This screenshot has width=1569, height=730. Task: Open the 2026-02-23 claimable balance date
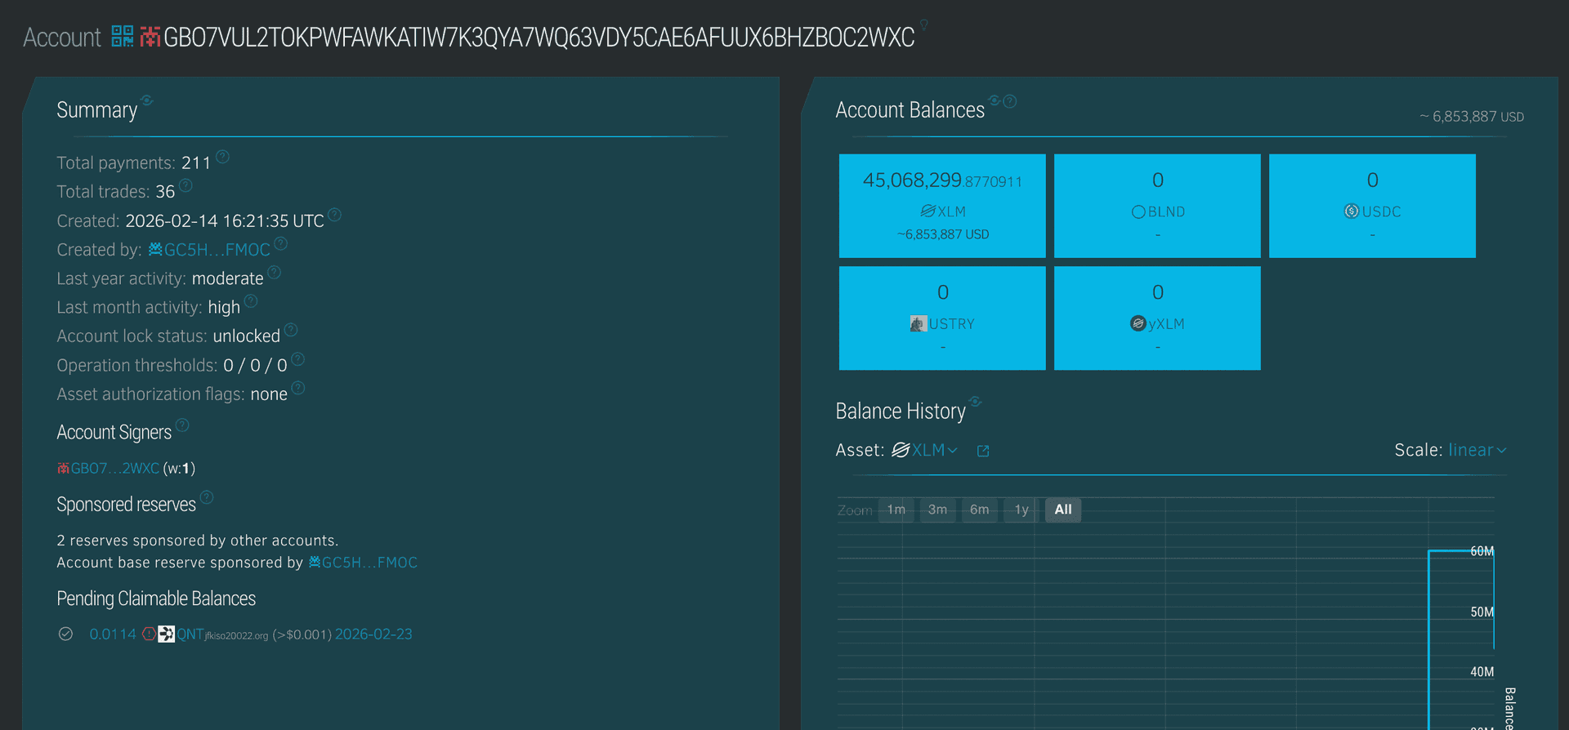[x=373, y=634]
